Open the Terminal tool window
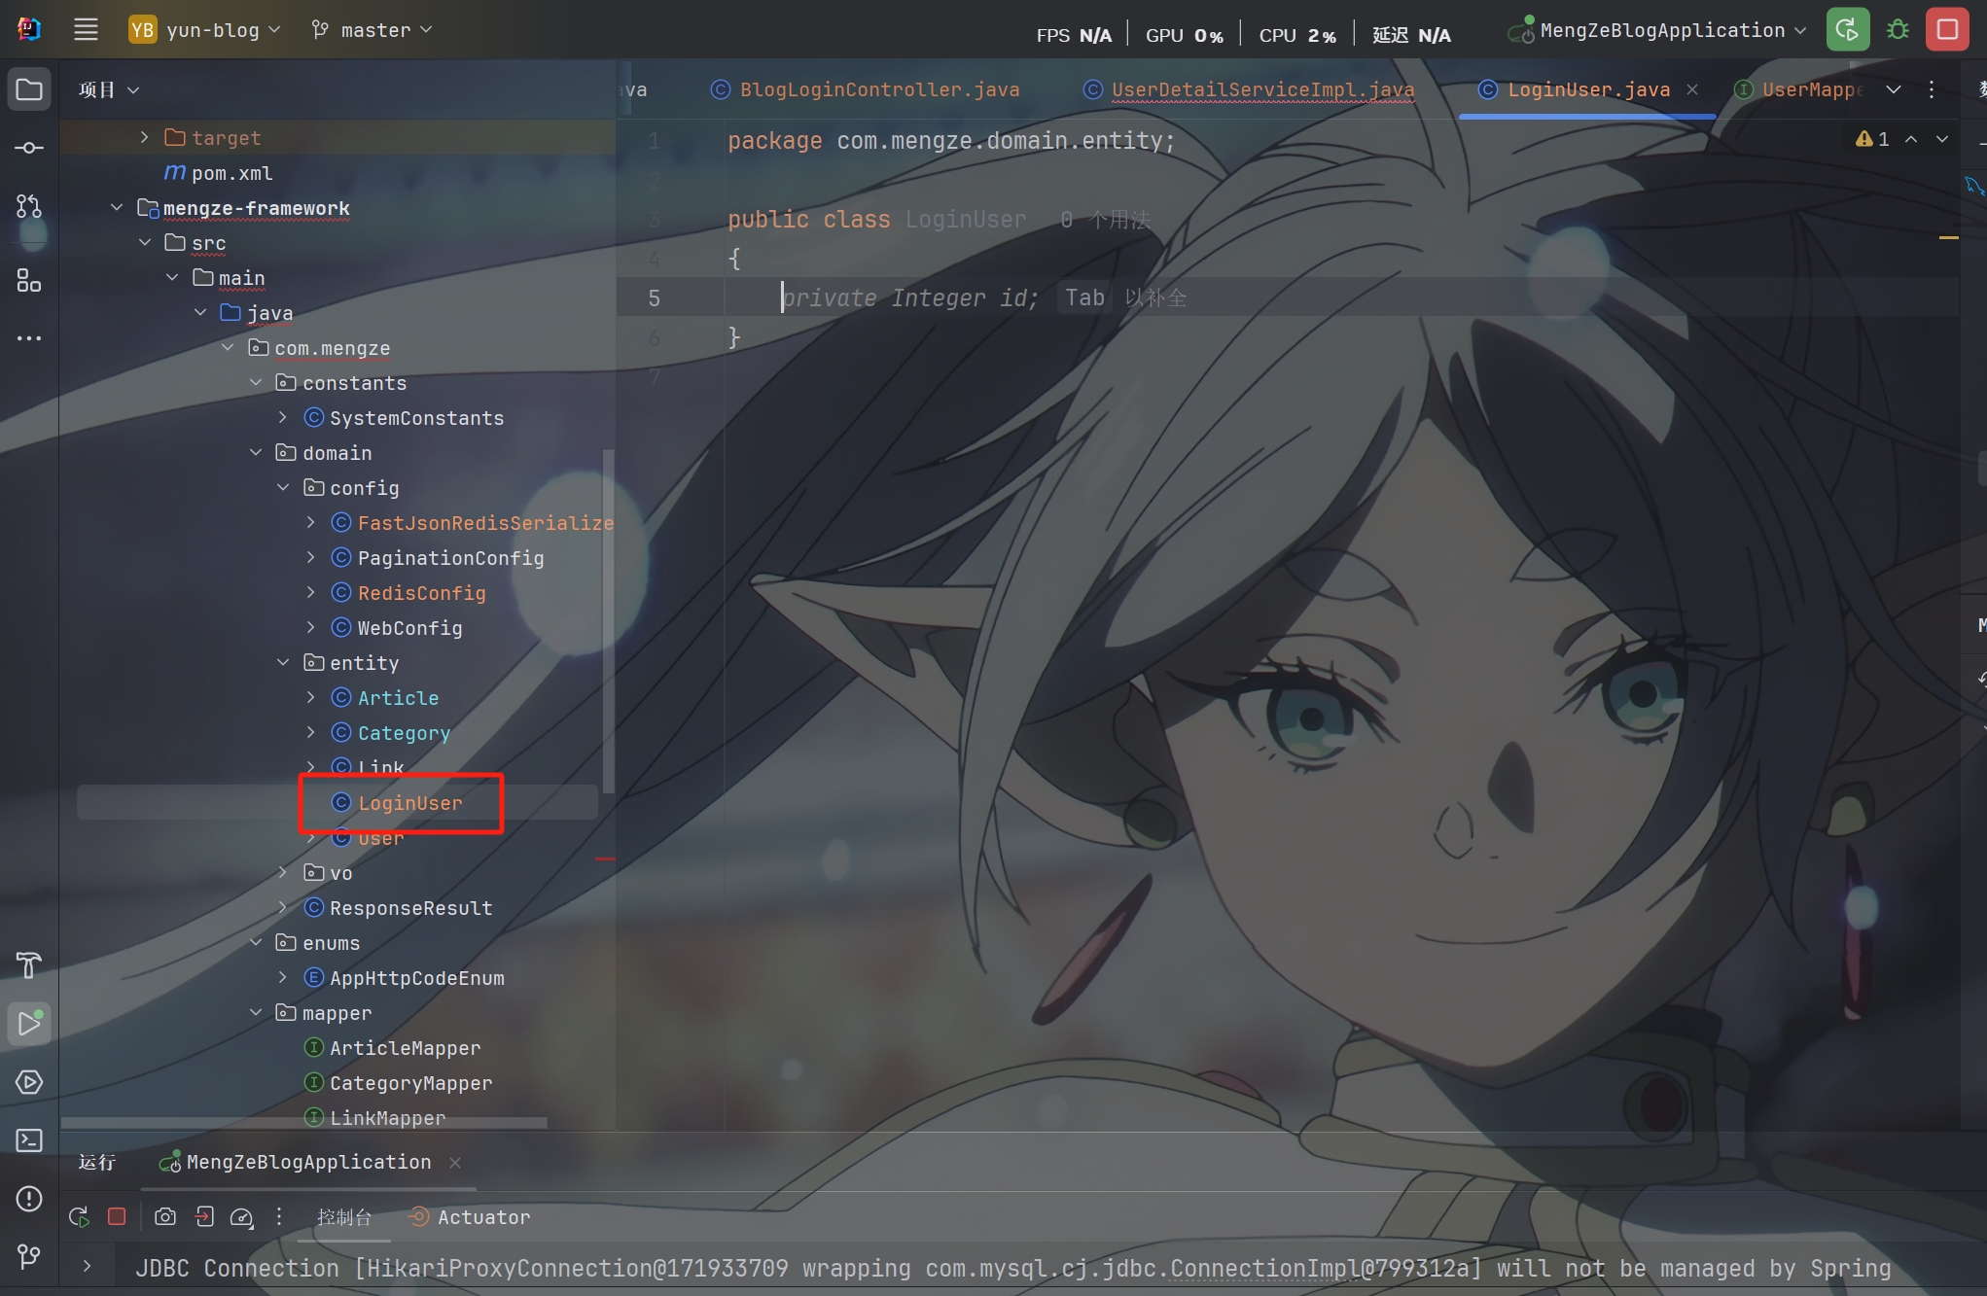This screenshot has height=1296, width=1987. click(29, 1139)
